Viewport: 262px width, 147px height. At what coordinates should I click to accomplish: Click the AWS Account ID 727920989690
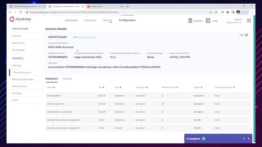tap(58, 57)
